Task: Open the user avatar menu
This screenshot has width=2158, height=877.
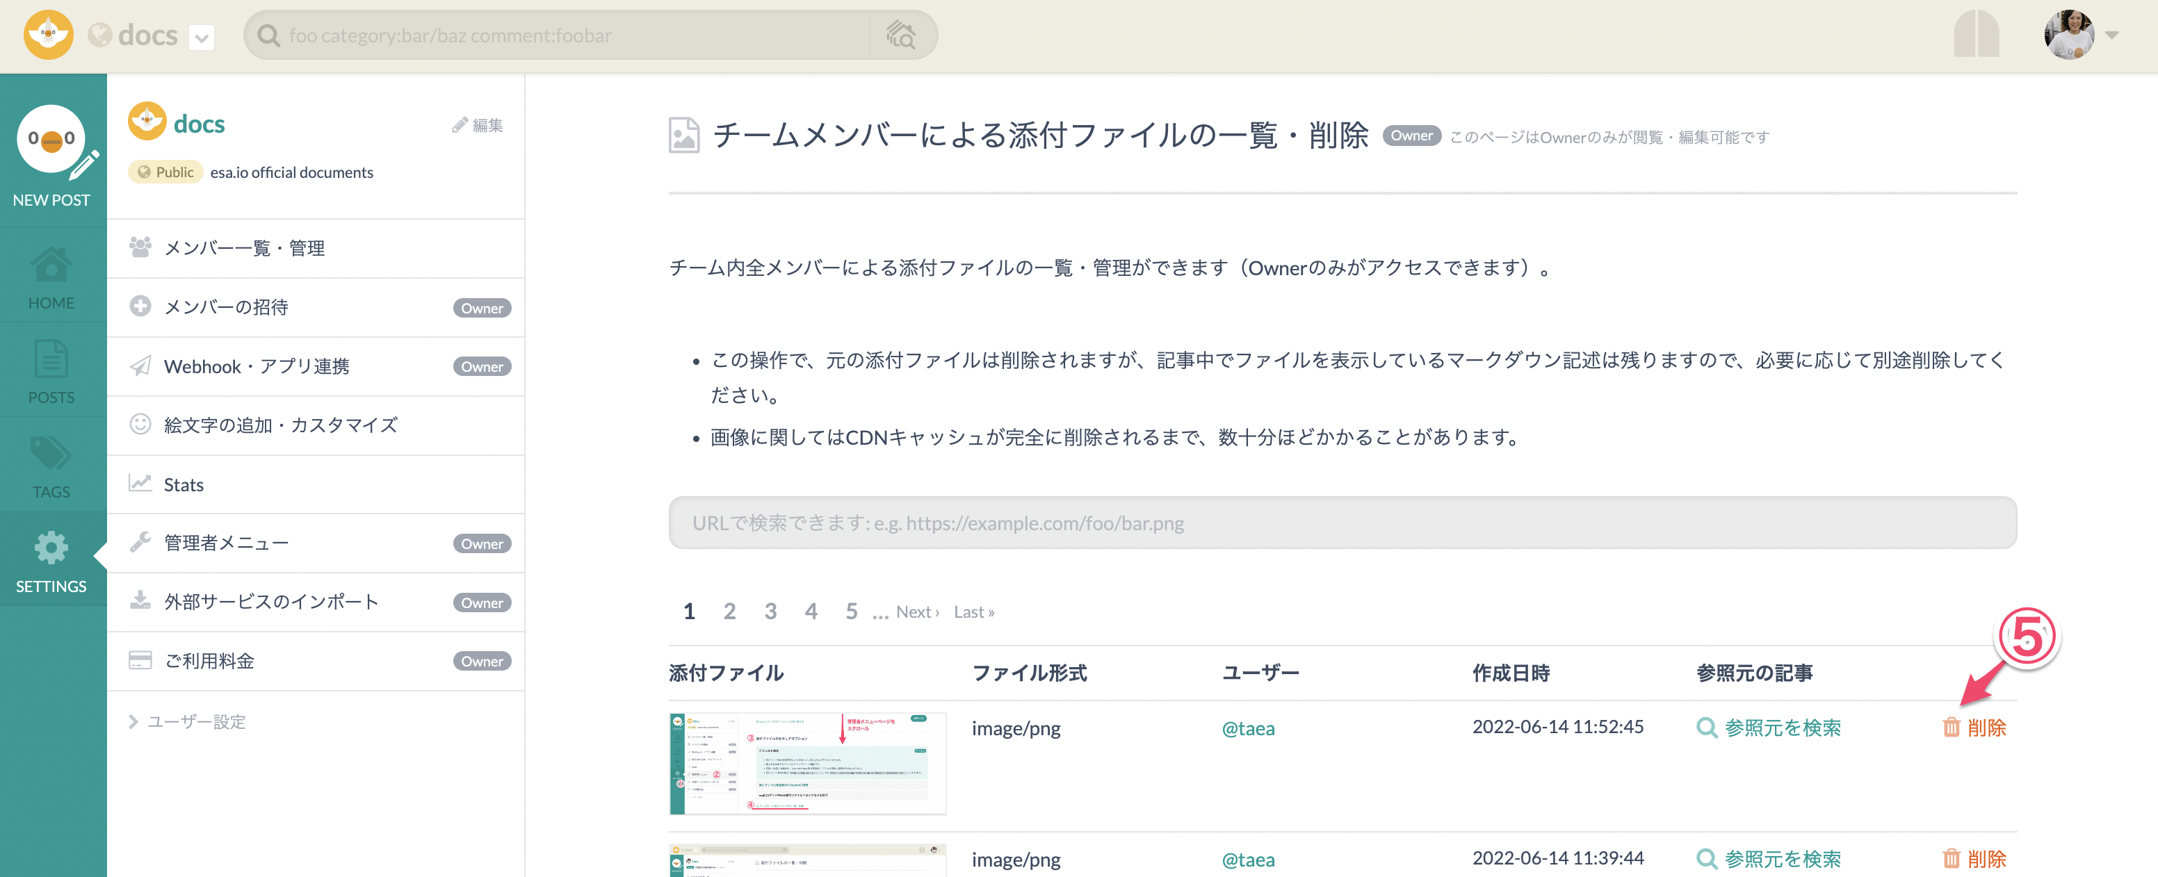Action: (2081, 35)
